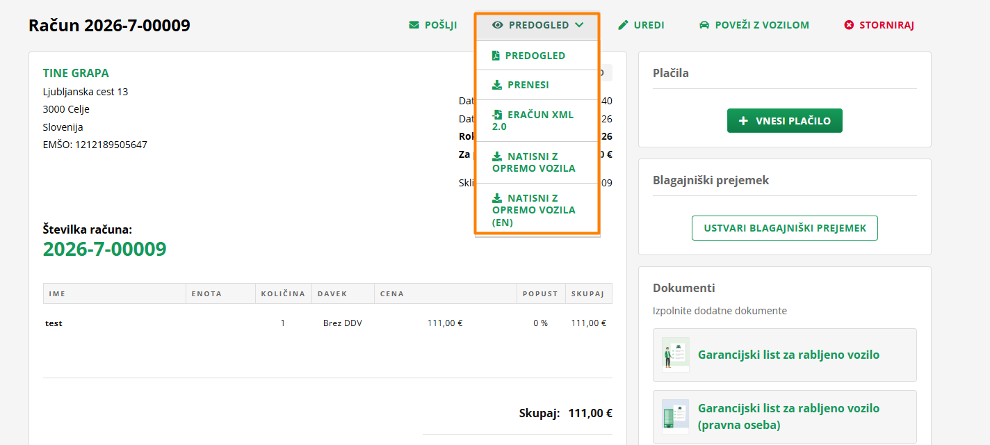Click the plus icon on Vnesi plačilo button
Screen dimensions: 990x445
743,121
